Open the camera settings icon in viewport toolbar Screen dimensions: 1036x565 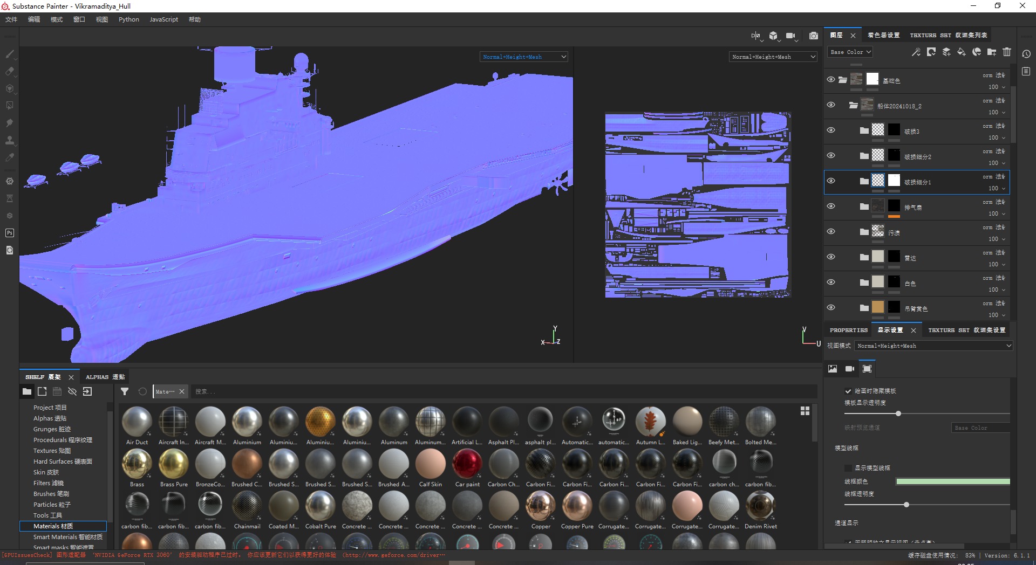pos(791,36)
